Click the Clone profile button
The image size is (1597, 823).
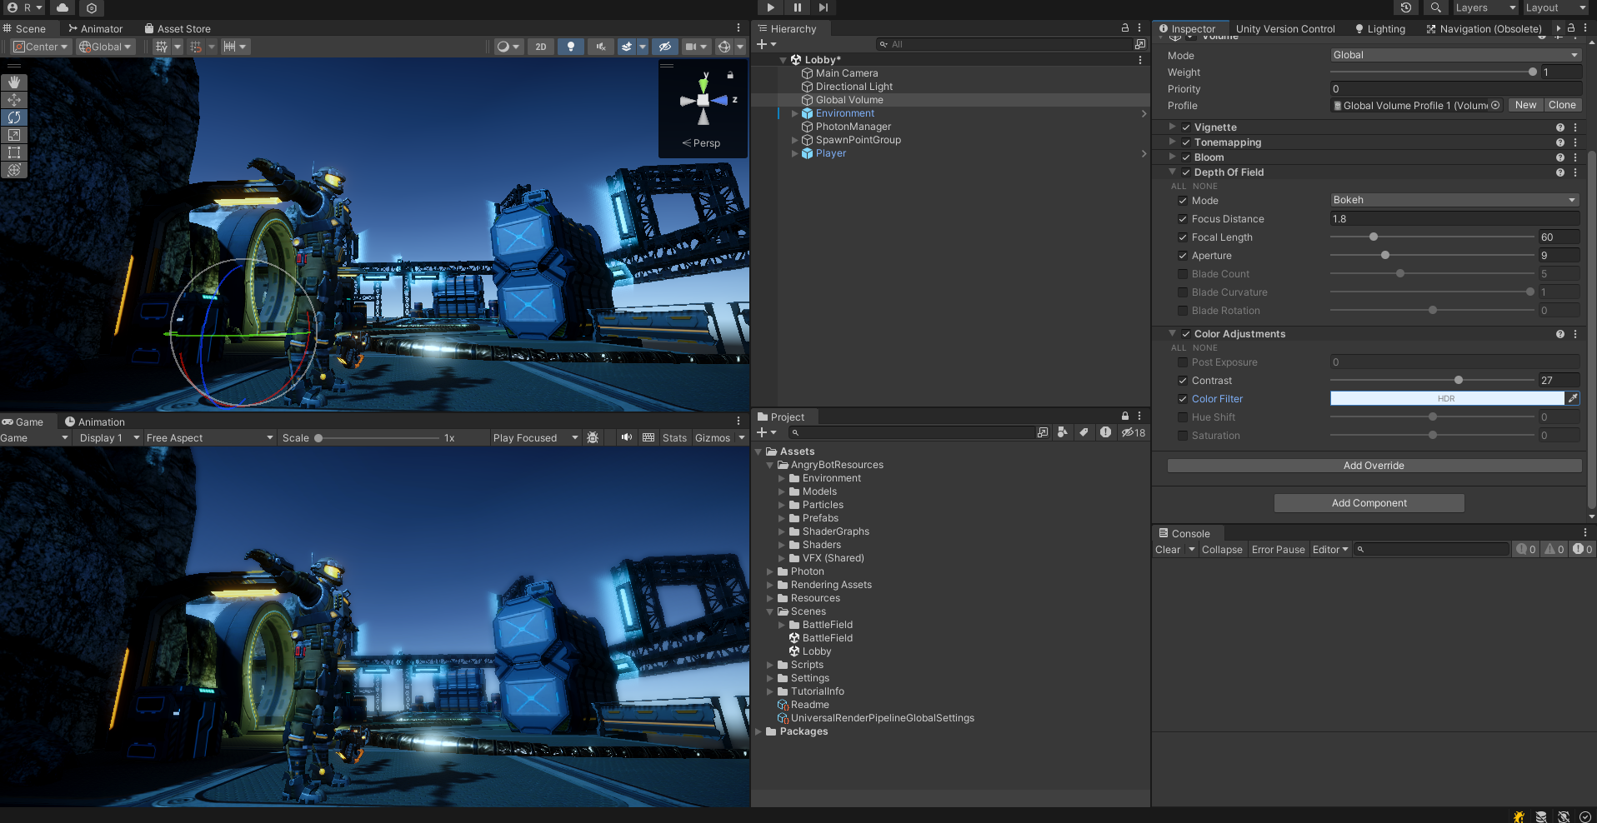[1562, 105]
